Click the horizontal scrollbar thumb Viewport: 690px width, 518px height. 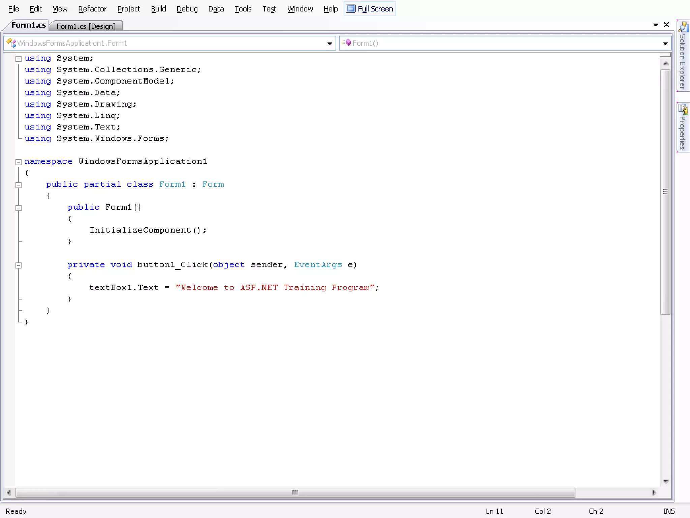pyautogui.click(x=295, y=493)
